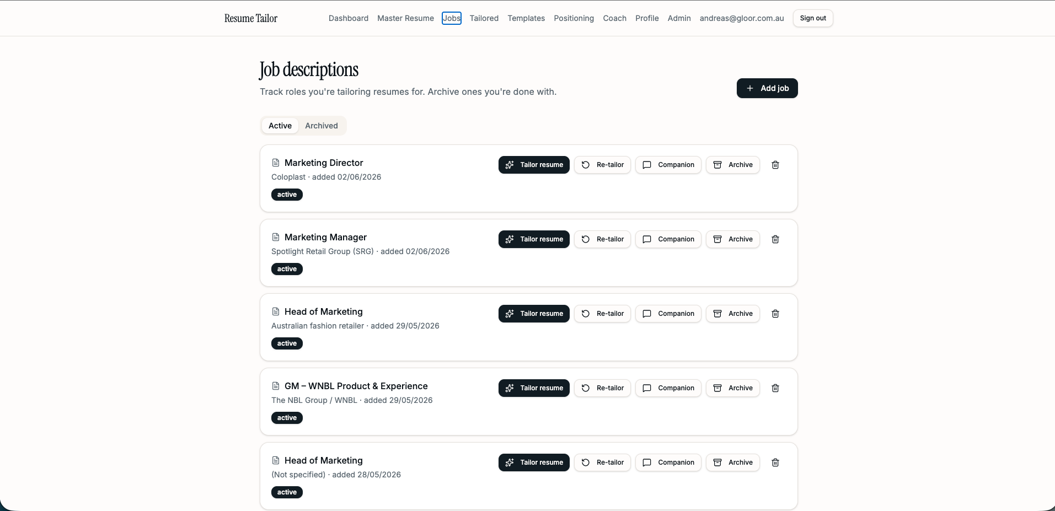Open Companion for Marketing Manager

click(668, 239)
